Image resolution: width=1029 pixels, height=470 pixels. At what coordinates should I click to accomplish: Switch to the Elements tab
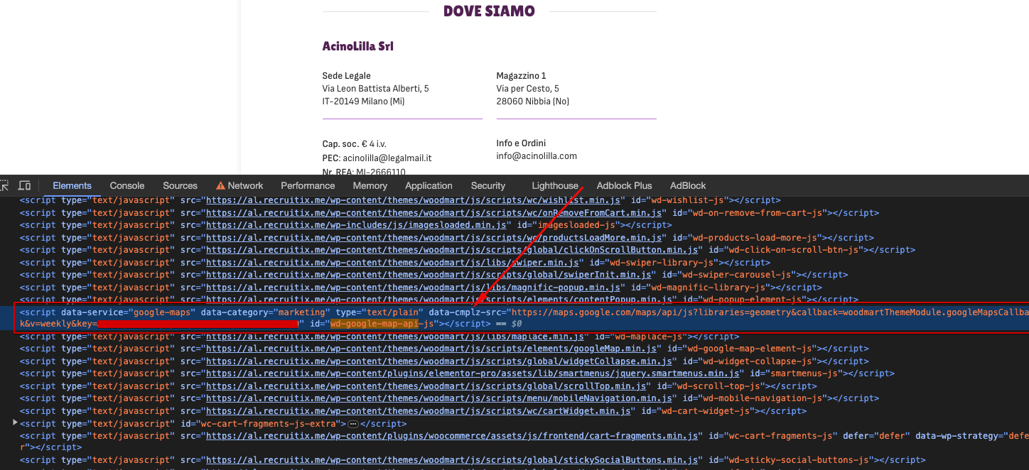pyautogui.click(x=72, y=185)
